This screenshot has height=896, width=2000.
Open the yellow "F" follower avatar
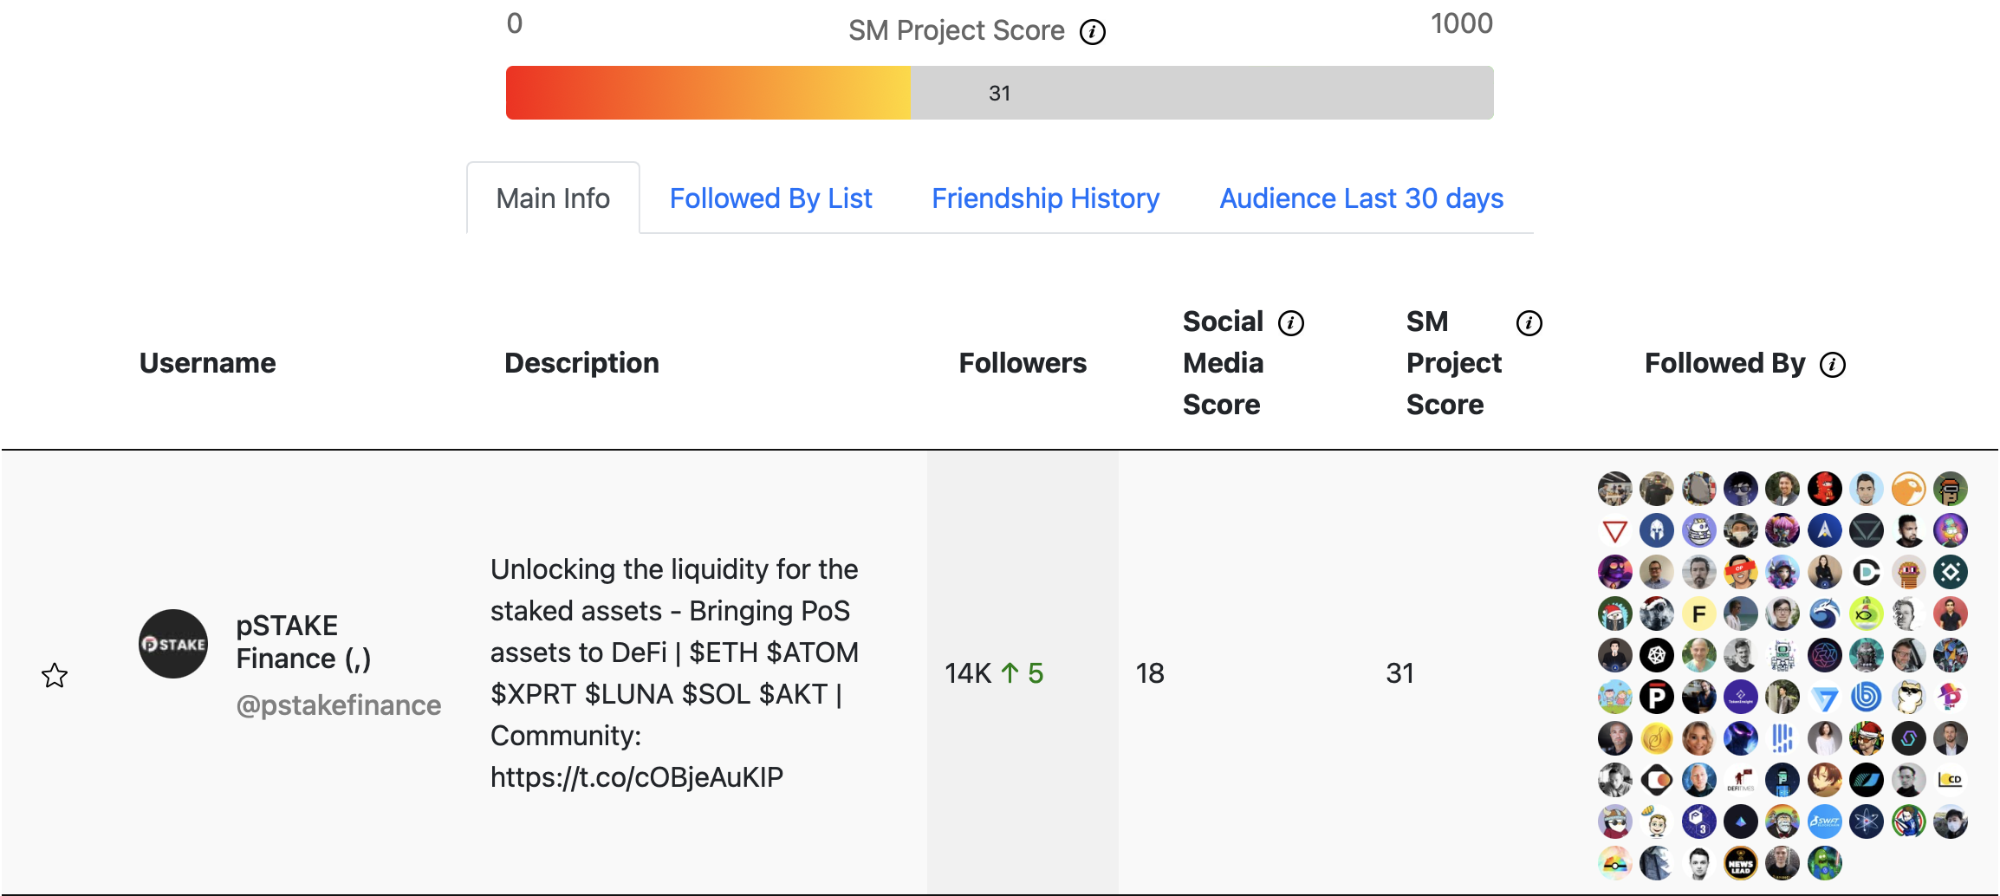point(1698,614)
